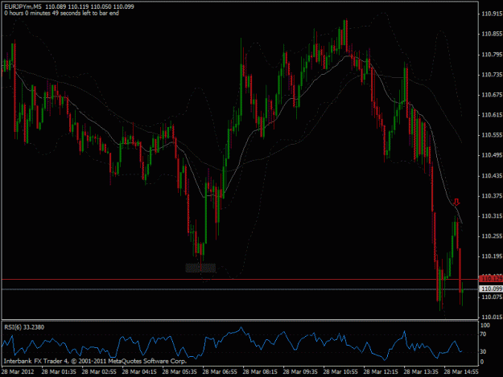The image size is (503, 377).
Task: Click RSI scale level 100
Action: point(485,326)
